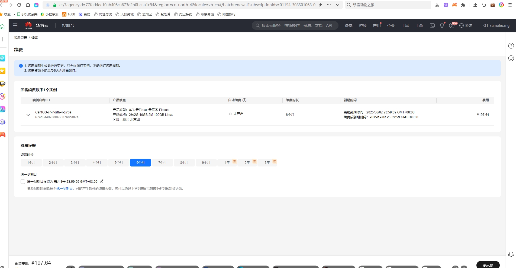Open the help icon on right sidebar
This screenshot has height=268, width=516.
[x=511, y=46]
